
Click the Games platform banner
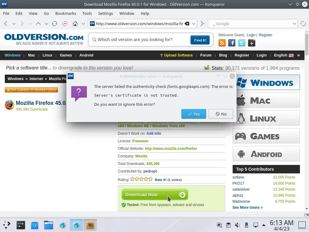(266, 136)
